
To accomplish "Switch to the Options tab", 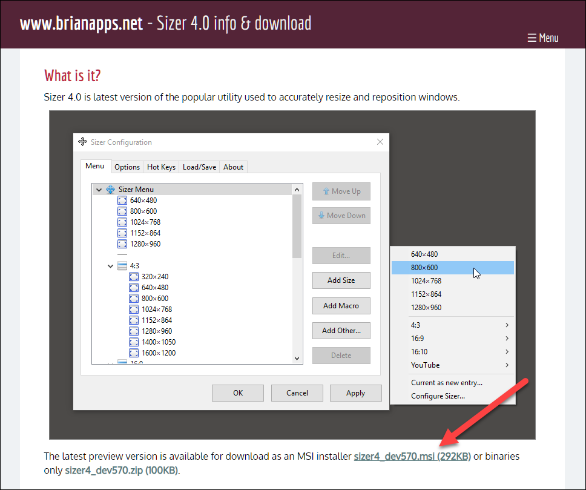I will tap(127, 167).
